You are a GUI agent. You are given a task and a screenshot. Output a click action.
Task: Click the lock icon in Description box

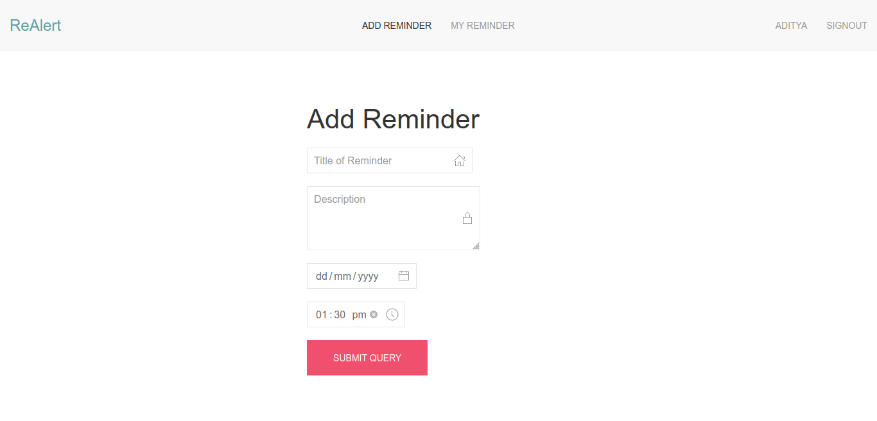pos(467,218)
